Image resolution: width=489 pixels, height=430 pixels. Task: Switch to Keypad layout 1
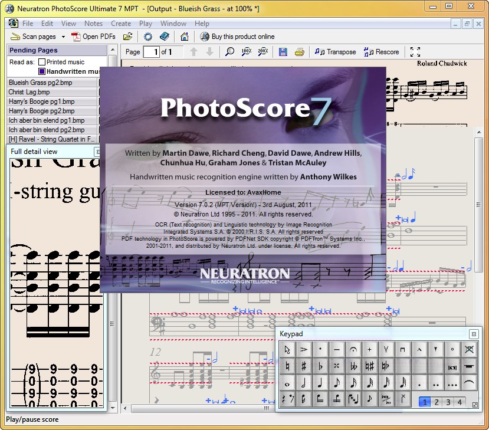click(425, 402)
